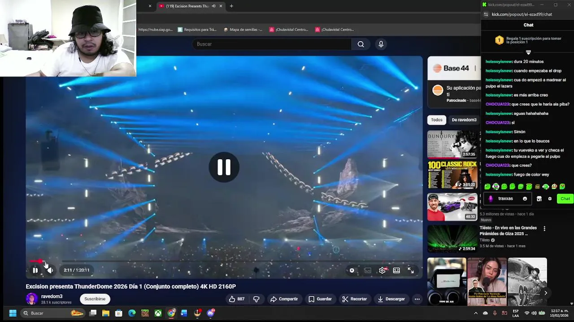This screenshot has width=574, height=322.
Task: Click Guardar to save video
Action: (x=320, y=299)
